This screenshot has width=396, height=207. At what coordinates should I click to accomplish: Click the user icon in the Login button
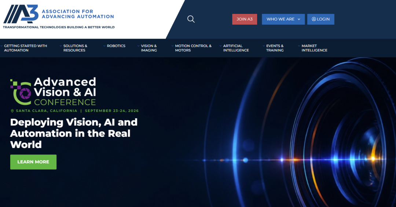313,19
